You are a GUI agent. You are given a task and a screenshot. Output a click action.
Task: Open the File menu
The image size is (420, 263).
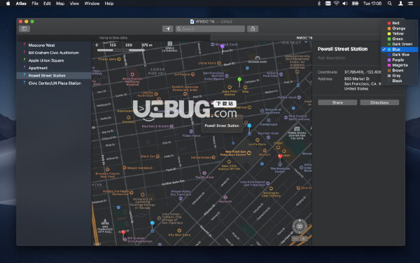(x=35, y=4)
